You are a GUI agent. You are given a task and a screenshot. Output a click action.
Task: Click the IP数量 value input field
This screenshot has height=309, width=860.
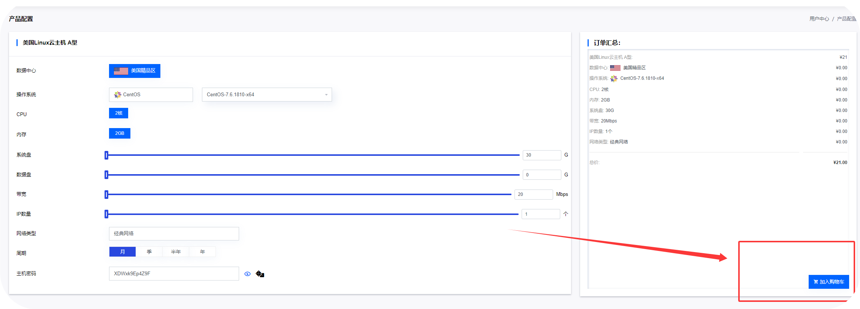[x=541, y=214]
